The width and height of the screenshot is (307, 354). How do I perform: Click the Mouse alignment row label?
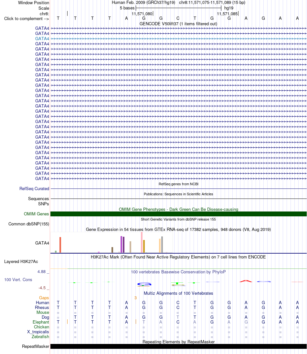[x=43, y=313]
